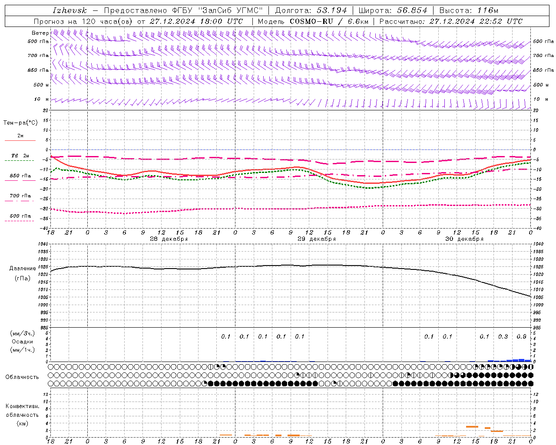Select the 'Предоставлено ФГБУ "ЗапСиб УГМС"' text
The width and height of the screenshot is (556, 445).
click(x=184, y=10)
